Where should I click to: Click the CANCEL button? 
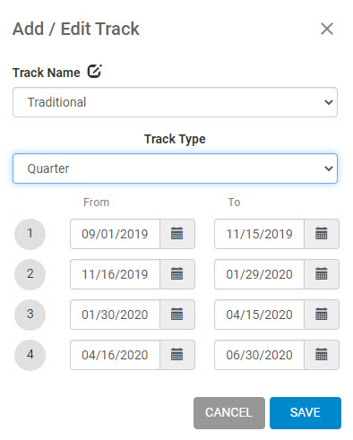tap(229, 413)
